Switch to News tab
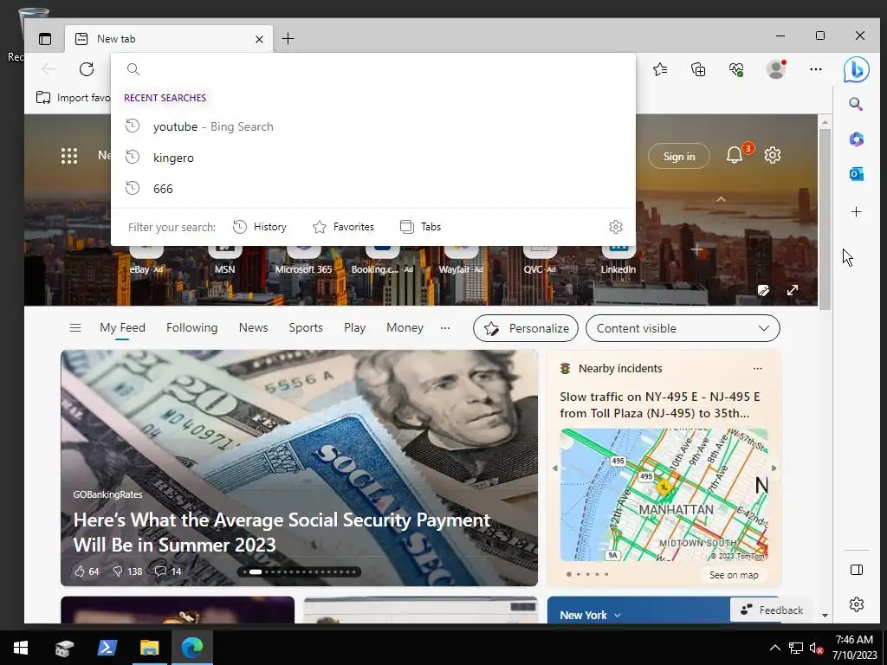The width and height of the screenshot is (887, 665). (x=253, y=328)
